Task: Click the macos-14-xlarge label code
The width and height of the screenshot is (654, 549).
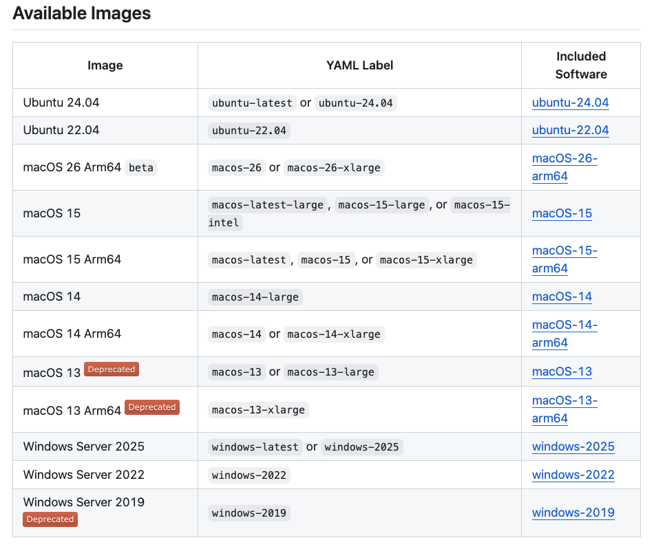Action: pyautogui.click(x=334, y=334)
